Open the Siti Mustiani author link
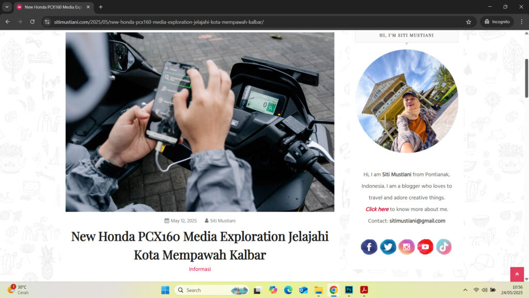This screenshot has height=298, width=529. tap(223, 220)
